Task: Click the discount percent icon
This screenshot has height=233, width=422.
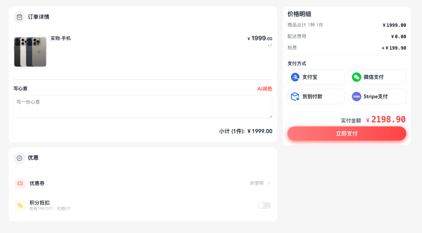Action: 20,158
